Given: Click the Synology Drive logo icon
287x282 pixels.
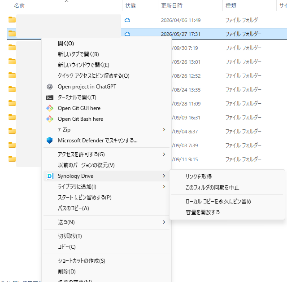Looking at the screenshot, I should point(50,176).
